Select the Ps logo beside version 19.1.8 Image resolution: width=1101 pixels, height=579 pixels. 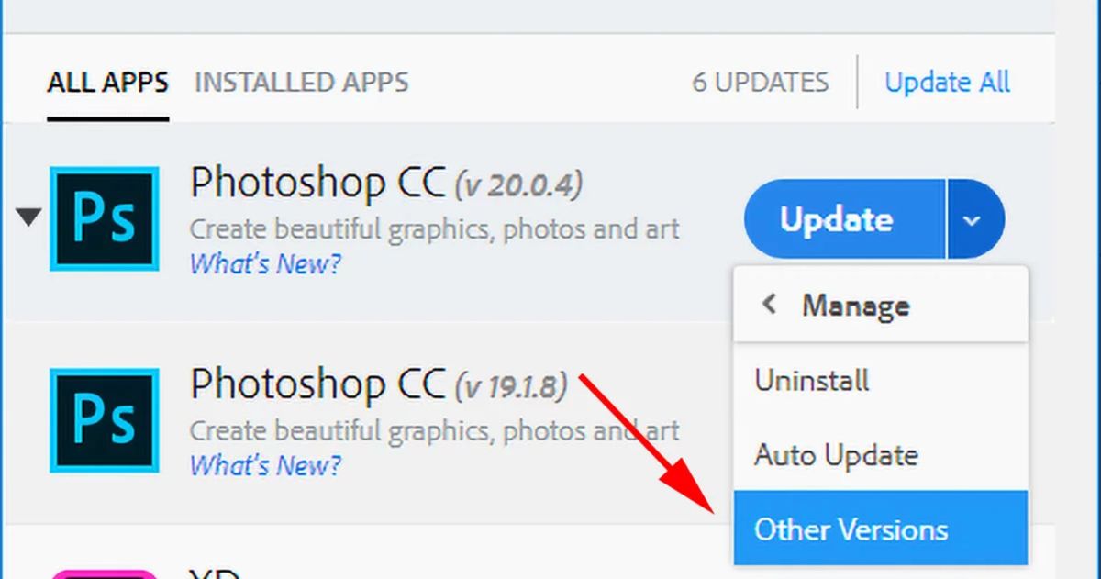tap(104, 420)
